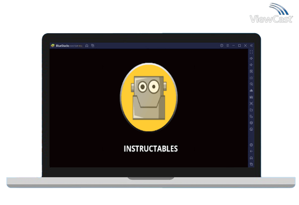Image resolution: width=299 pixels, height=205 pixels.
Task: Close the BlueStacks window
Action: (245, 46)
